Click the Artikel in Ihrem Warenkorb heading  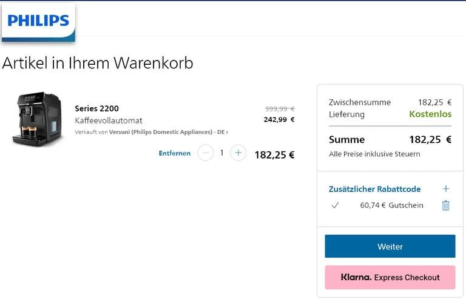(x=98, y=63)
